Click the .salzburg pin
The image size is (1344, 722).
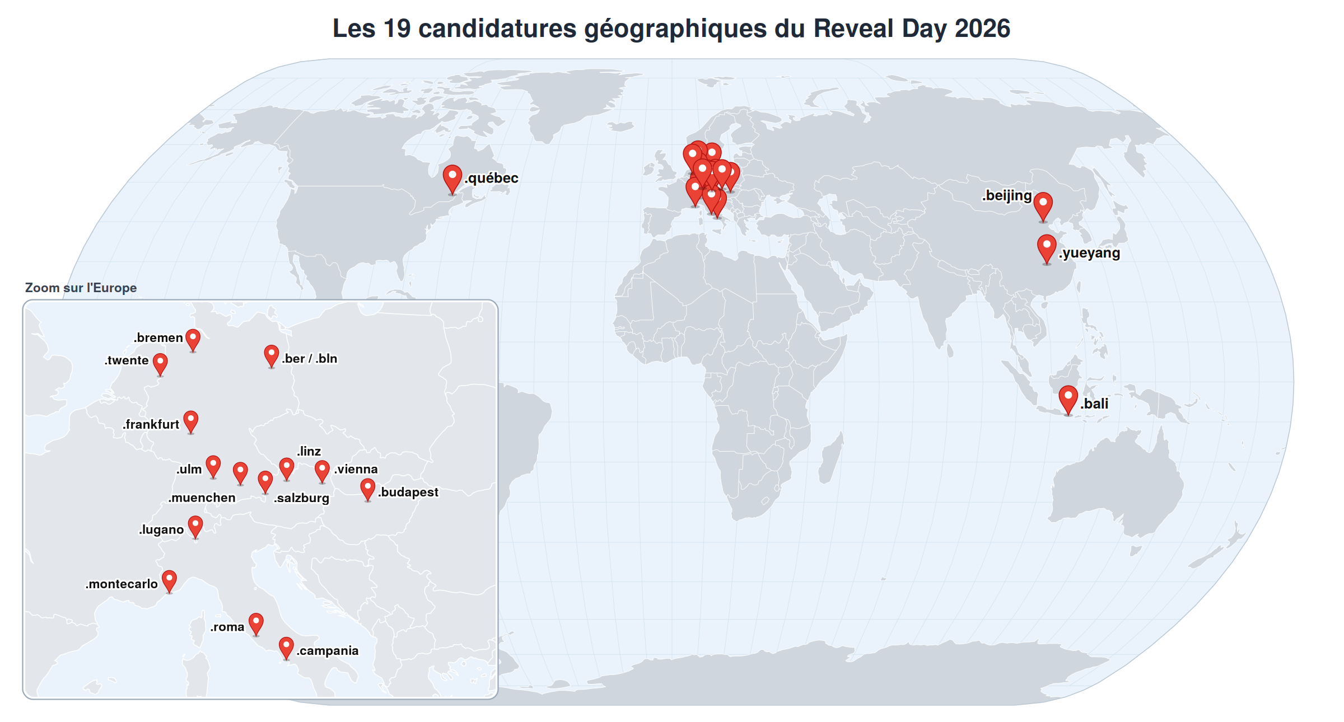tap(265, 482)
